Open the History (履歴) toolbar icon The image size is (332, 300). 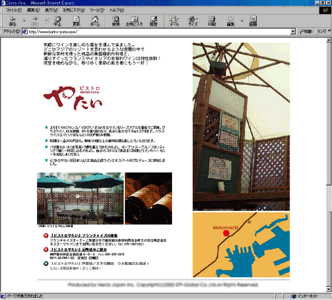(153, 21)
